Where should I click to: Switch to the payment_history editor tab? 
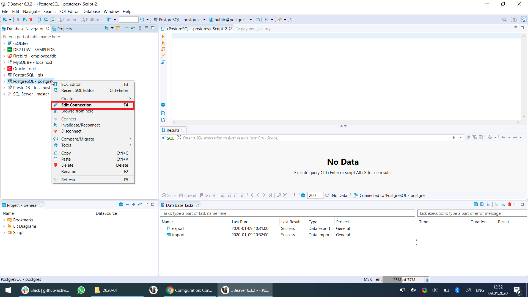(253, 29)
